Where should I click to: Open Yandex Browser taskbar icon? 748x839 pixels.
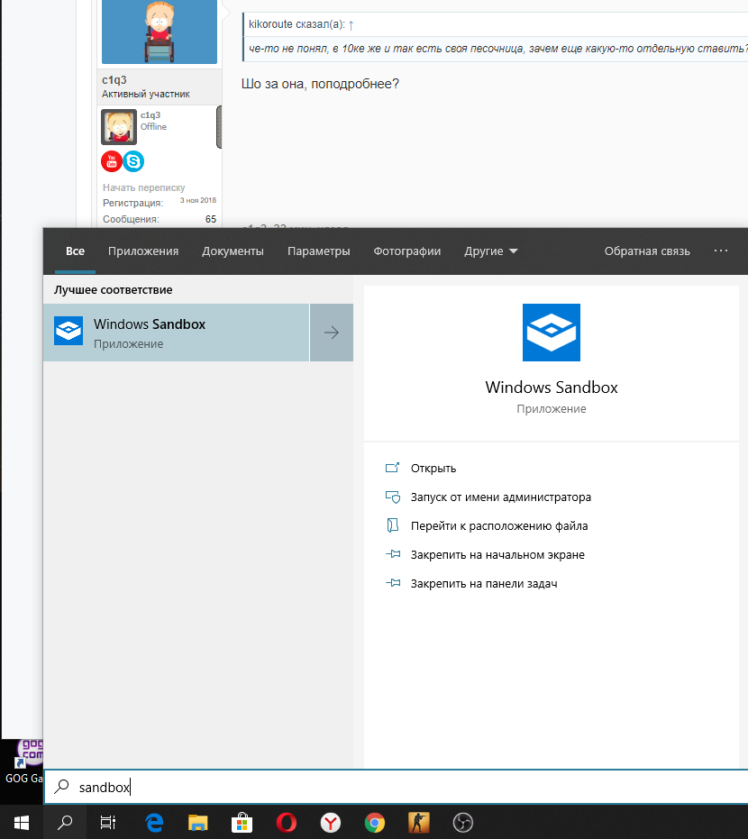click(x=330, y=823)
